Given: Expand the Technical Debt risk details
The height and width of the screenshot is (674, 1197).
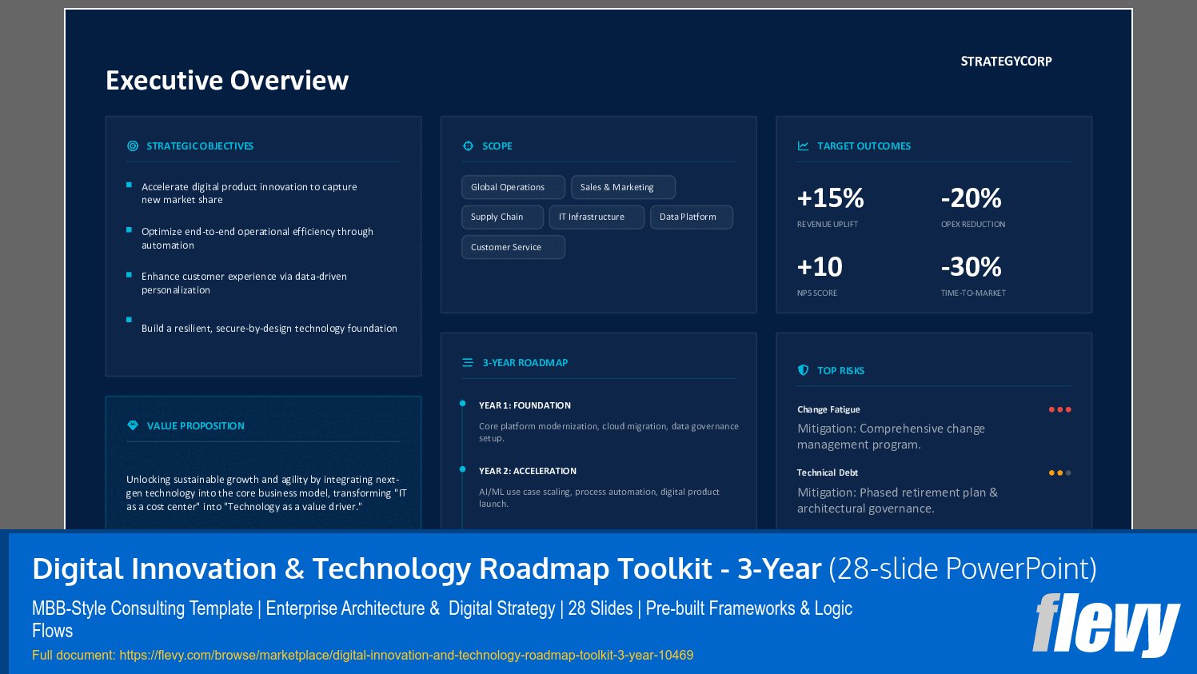Looking at the screenshot, I should point(828,472).
